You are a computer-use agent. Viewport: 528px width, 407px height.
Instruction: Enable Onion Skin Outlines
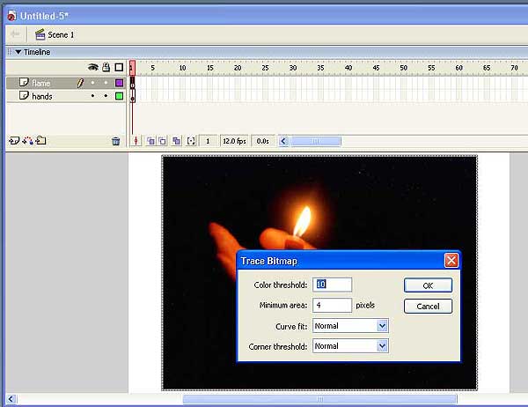click(x=163, y=141)
